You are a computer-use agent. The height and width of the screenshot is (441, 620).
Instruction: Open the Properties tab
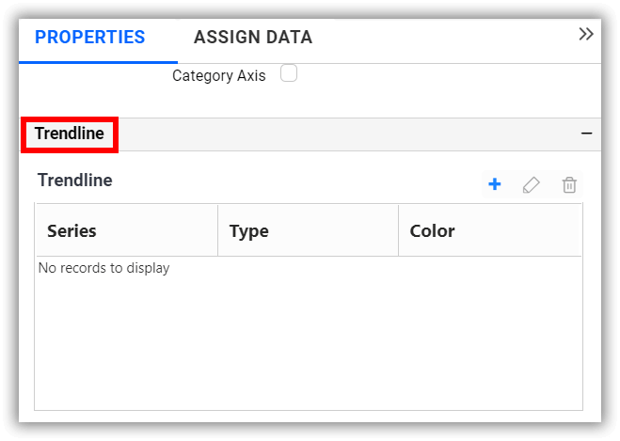point(90,39)
